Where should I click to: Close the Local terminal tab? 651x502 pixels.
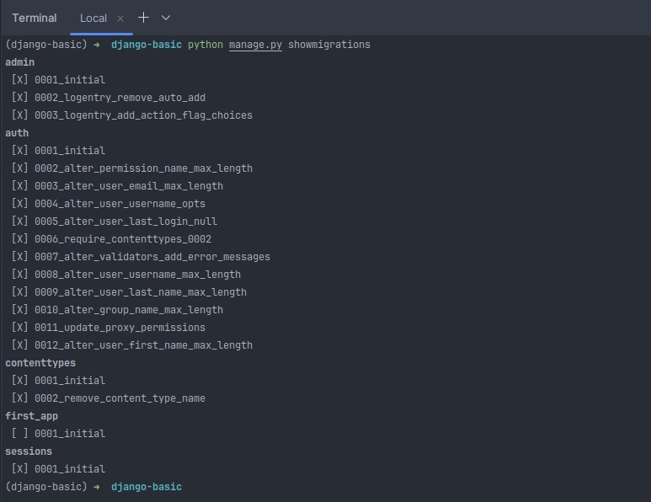tap(120, 19)
